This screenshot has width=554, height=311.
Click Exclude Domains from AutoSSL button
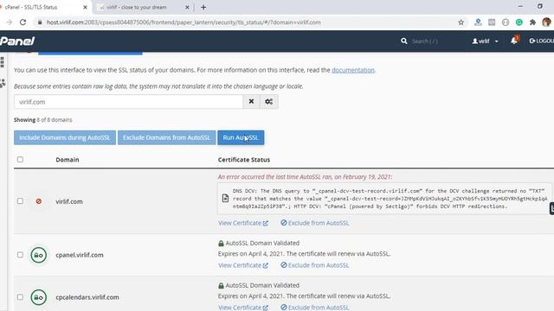tap(166, 137)
